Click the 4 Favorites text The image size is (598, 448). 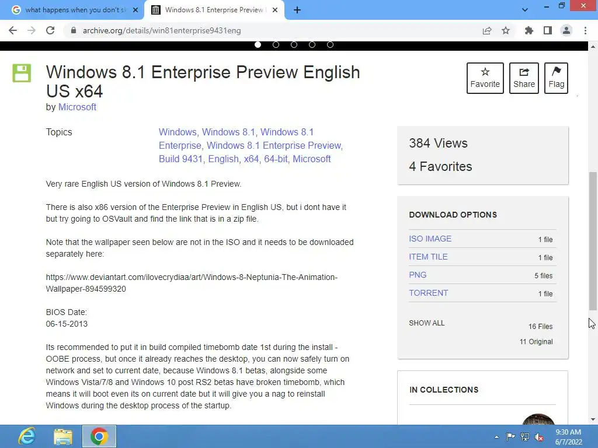[x=440, y=166]
